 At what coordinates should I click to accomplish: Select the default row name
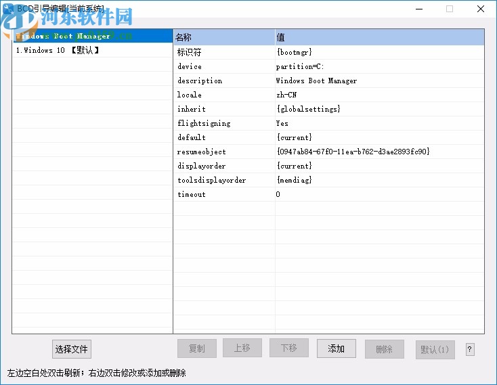(x=192, y=137)
